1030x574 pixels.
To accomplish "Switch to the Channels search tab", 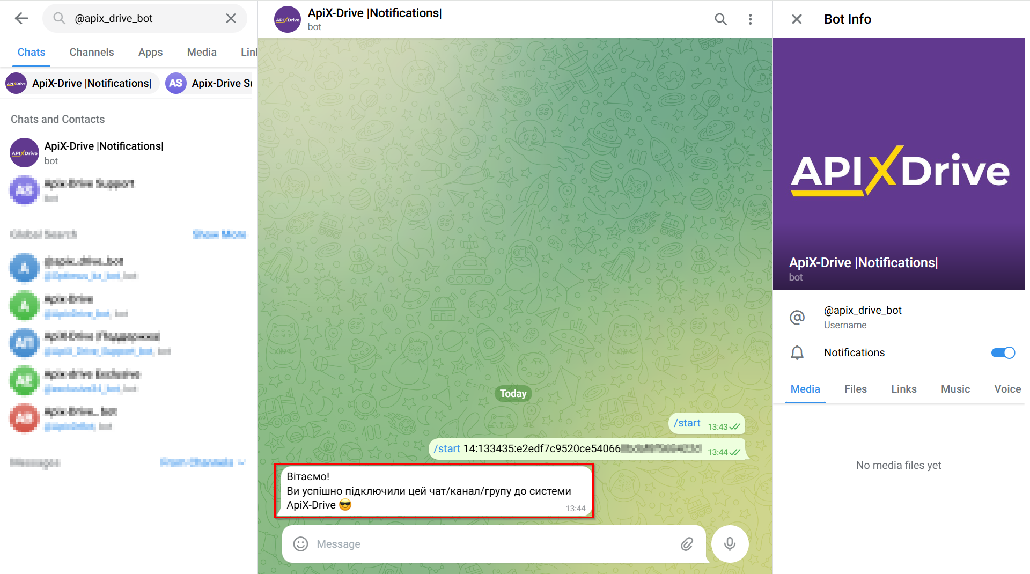I will click(92, 52).
